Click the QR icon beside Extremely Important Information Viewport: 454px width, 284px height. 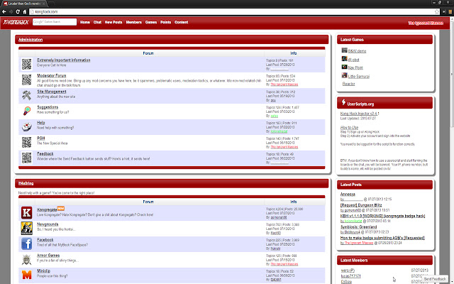point(27,64)
